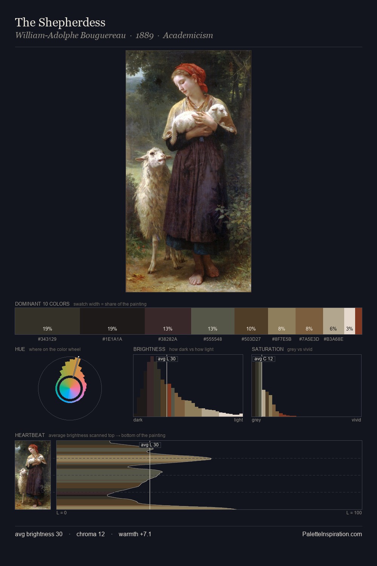Choose the #555548 grey-green swatch
Viewport: 377px width, 566px height.
pyautogui.click(x=213, y=321)
